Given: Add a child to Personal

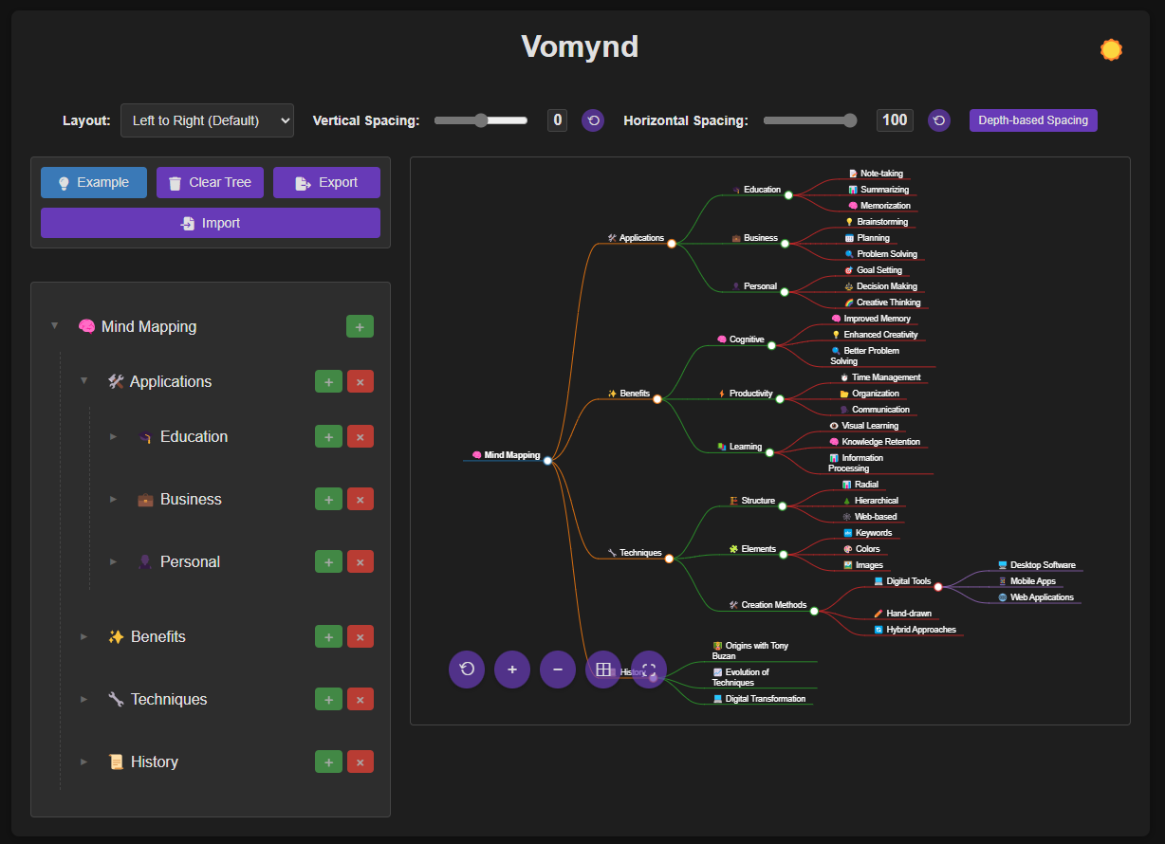Looking at the screenshot, I should click(x=328, y=561).
